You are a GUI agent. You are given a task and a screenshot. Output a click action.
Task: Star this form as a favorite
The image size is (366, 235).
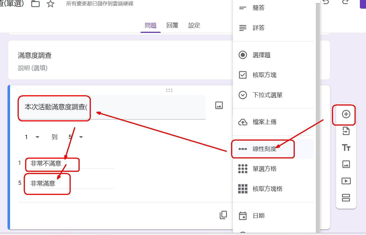pyautogui.click(x=51, y=4)
